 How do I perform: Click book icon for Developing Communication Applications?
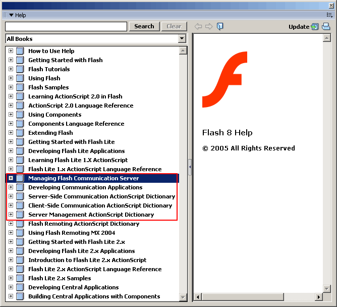[20, 187]
